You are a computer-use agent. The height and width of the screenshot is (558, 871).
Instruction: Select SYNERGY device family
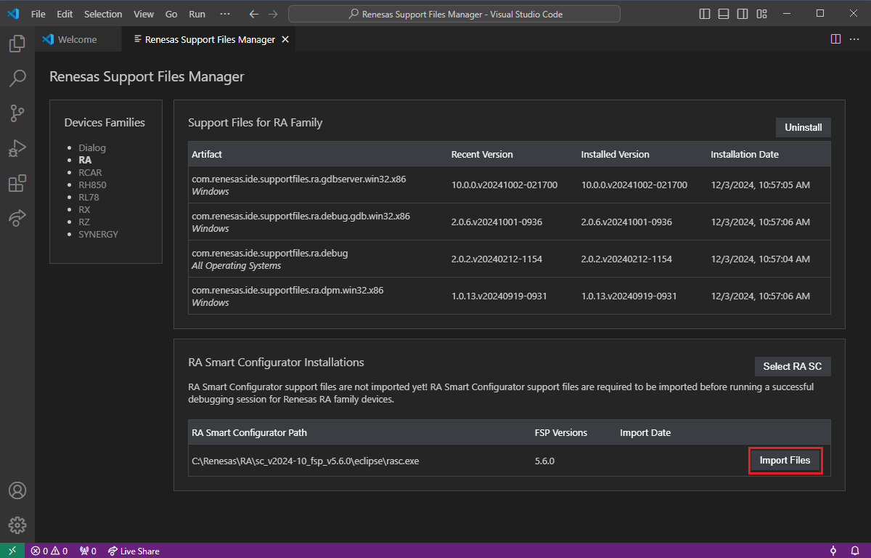click(98, 234)
